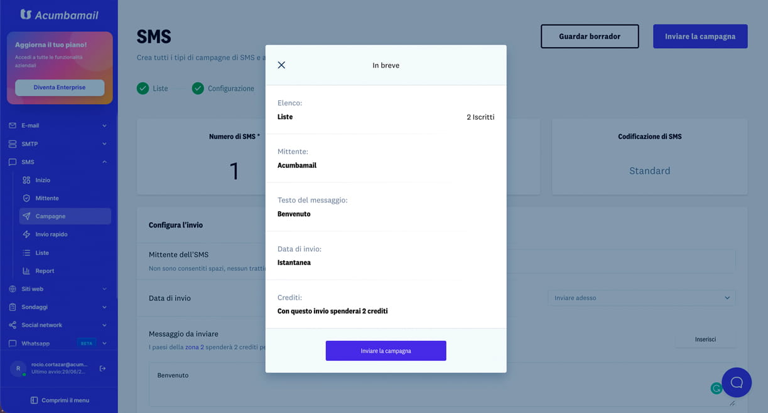The image size is (768, 413).
Task: Click the Aggiorna il tuo piano heading
Action: click(51, 45)
